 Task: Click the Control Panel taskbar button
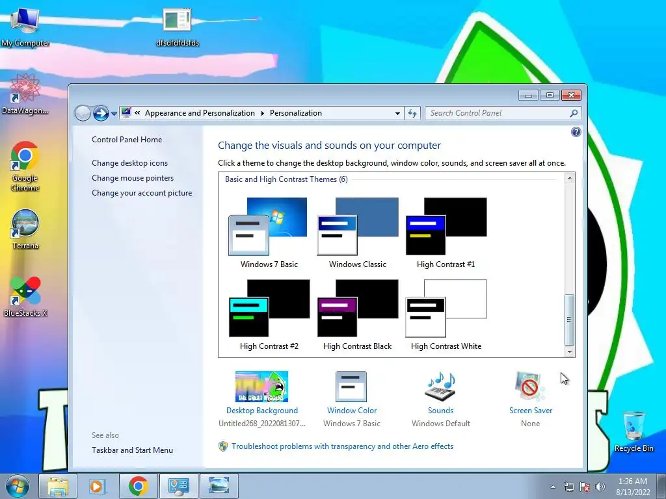179,486
